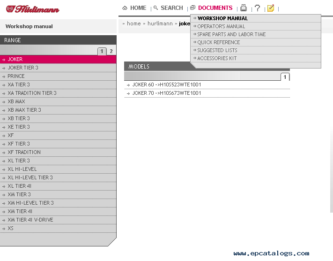Click the search magnifier icon
The image size is (333, 261).
coord(155,8)
